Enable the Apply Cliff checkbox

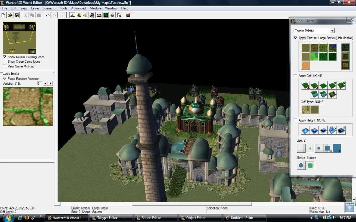coord(295,75)
